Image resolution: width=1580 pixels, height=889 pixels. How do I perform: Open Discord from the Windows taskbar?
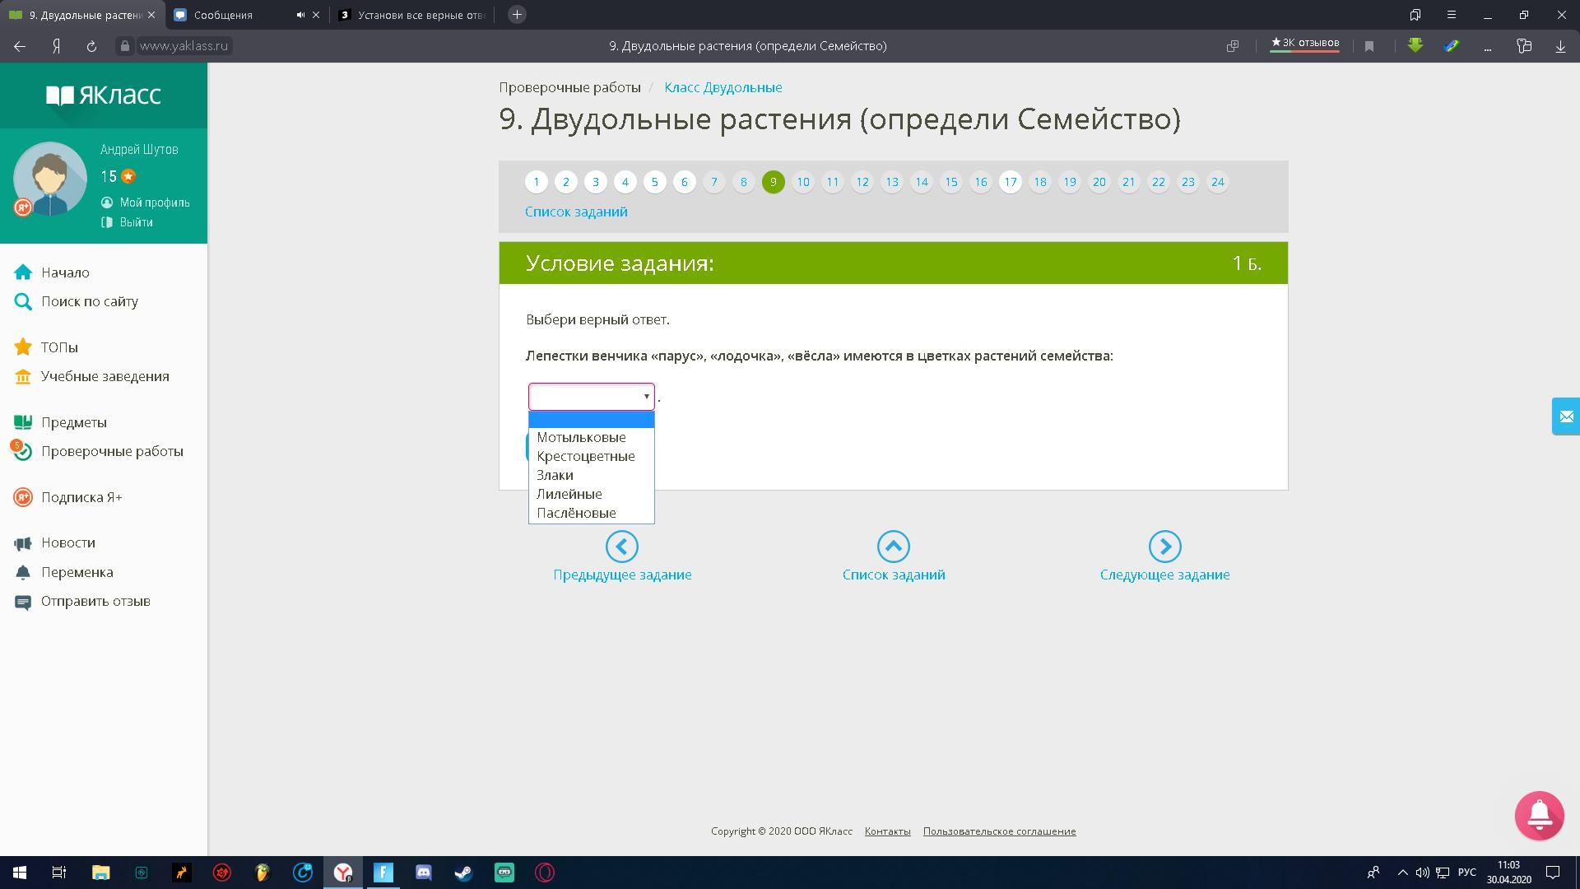click(423, 873)
